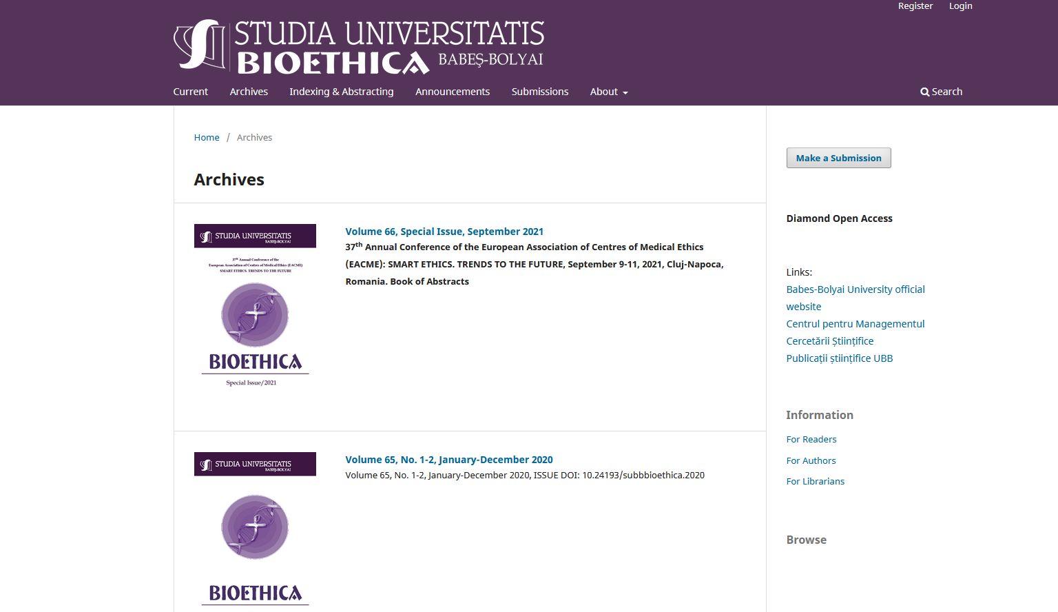Visit Babes-Bolyai University official website link

coord(855,298)
